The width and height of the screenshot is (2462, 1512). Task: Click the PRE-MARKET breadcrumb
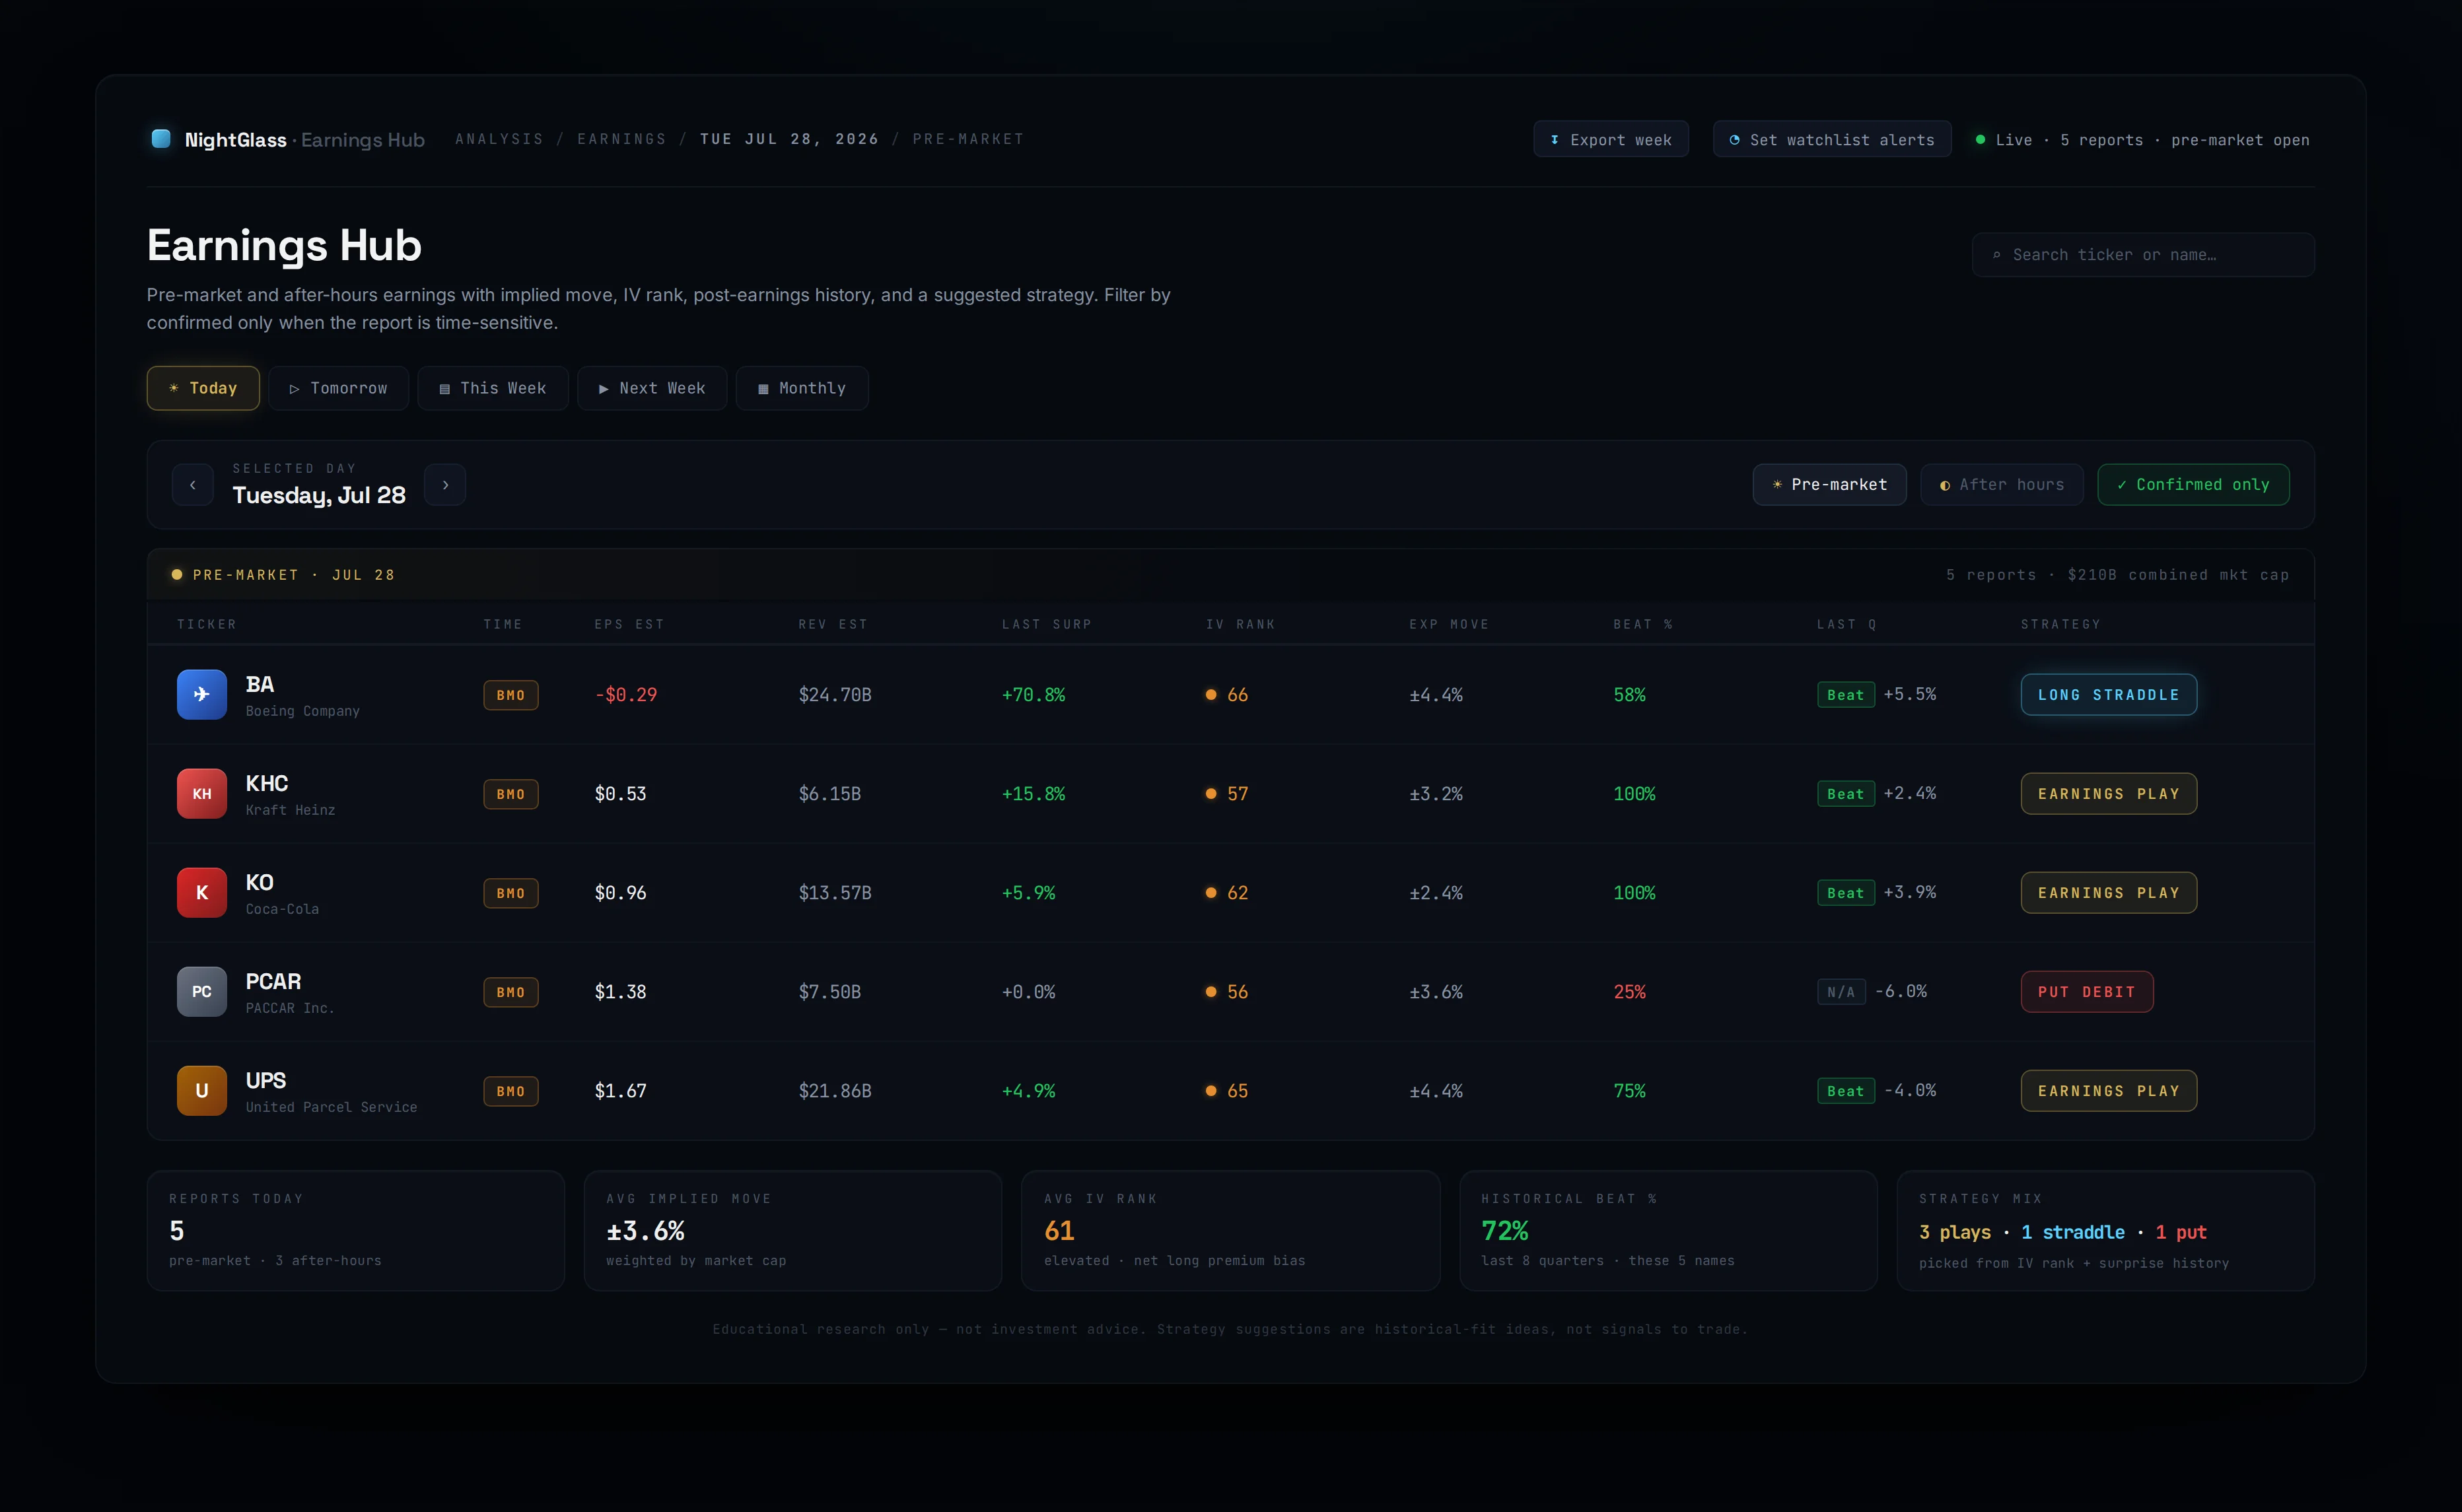968,139
